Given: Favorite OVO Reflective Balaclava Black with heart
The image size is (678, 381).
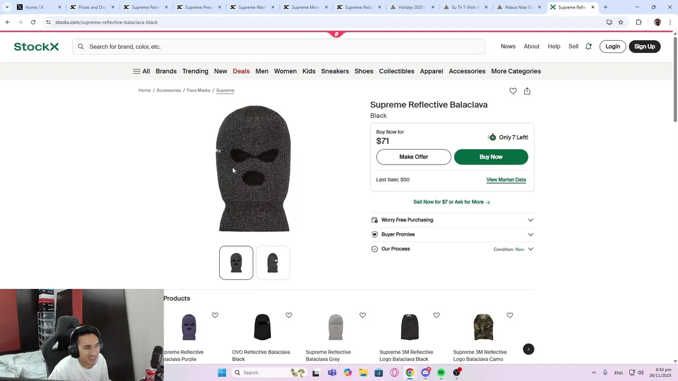Looking at the screenshot, I should coord(289,315).
